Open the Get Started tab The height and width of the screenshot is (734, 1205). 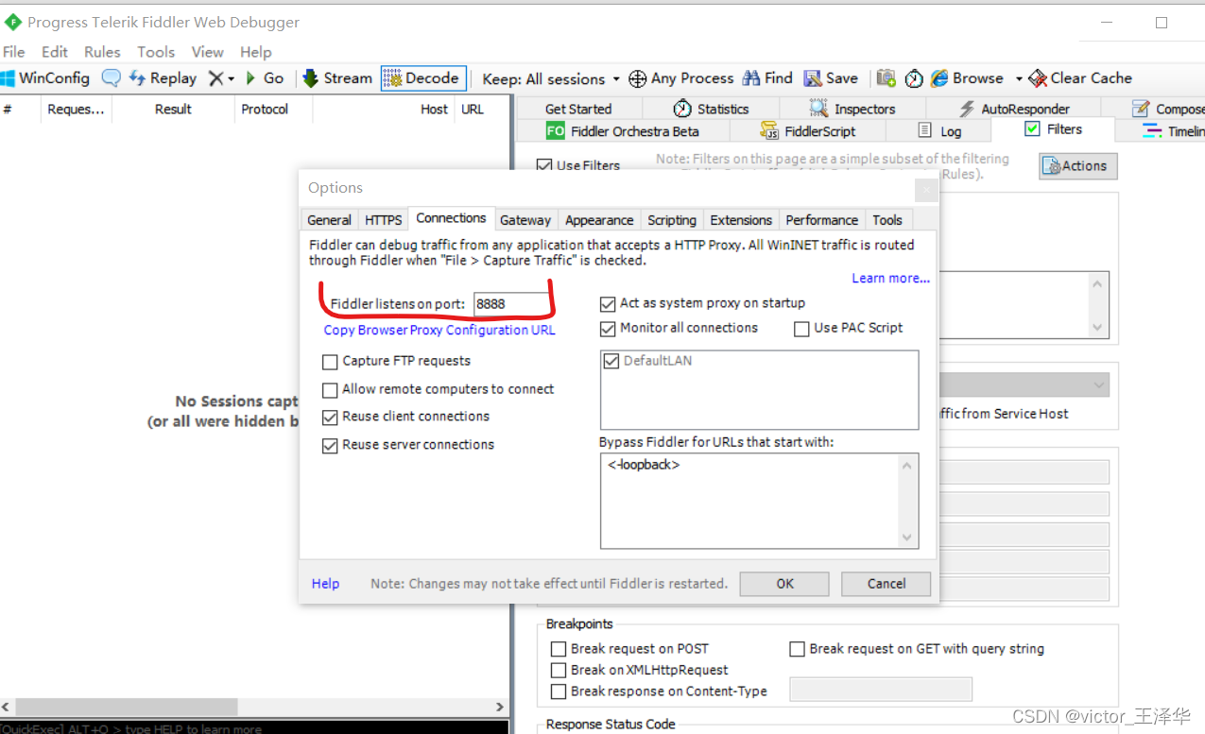pos(578,109)
